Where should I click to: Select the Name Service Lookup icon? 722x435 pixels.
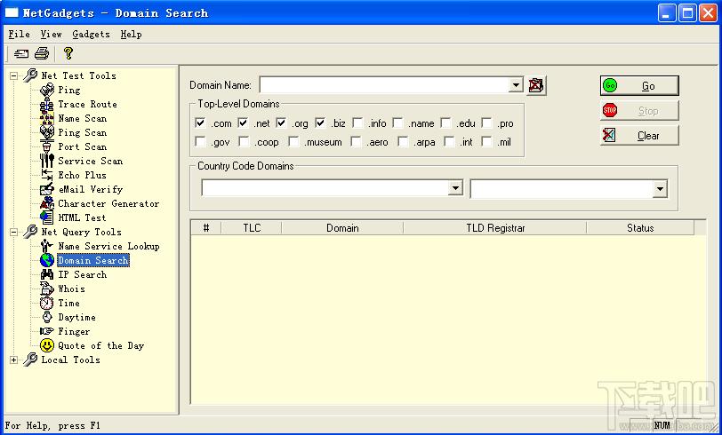pyautogui.click(x=47, y=247)
